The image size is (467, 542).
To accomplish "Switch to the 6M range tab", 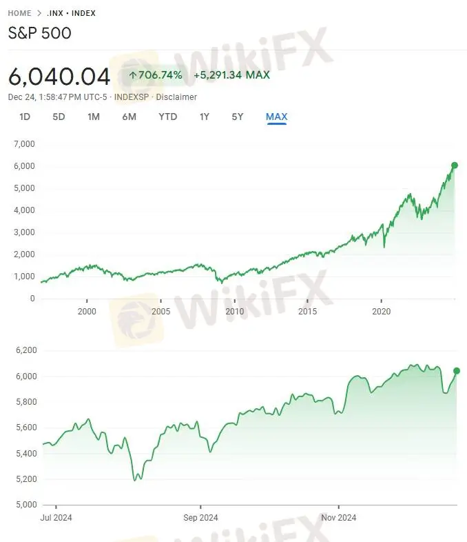I will click(129, 117).
